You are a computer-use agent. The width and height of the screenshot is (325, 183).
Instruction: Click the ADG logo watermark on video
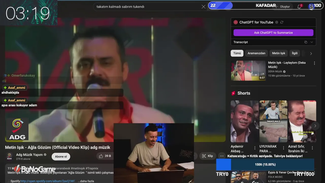pyautogui.click(x=17, y=129)
